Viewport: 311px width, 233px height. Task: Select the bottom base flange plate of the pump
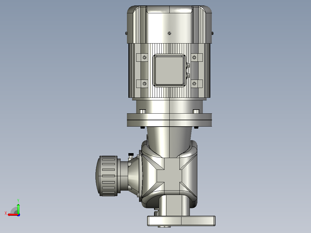click(181, 221)
